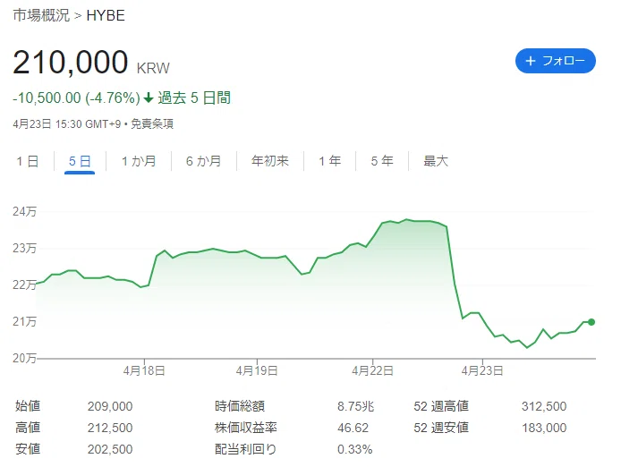Viewport: 621px width, 467px height.
Task: Click the KRW currency label
Action: tap(153, 68)
